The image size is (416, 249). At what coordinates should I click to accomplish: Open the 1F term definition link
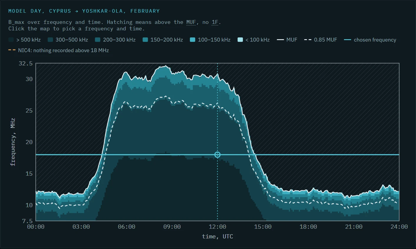(x=215, y=22)
